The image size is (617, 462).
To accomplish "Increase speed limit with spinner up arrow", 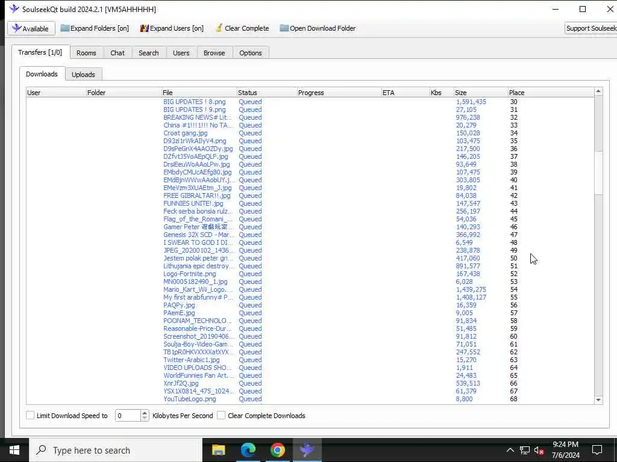I will [145, 413].
